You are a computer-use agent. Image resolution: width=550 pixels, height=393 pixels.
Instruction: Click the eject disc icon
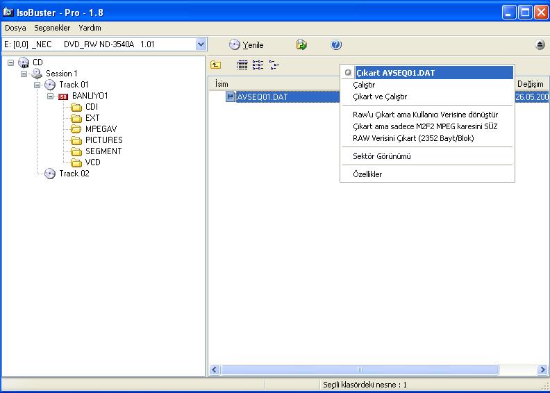(540, 44)
